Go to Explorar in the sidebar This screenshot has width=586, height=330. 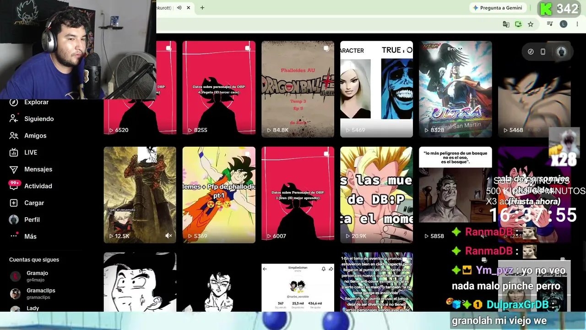(x=29, y=102)
